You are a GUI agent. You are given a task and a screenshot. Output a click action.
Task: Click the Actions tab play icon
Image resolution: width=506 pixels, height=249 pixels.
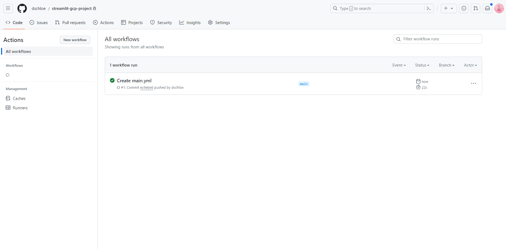coord(95,22)
